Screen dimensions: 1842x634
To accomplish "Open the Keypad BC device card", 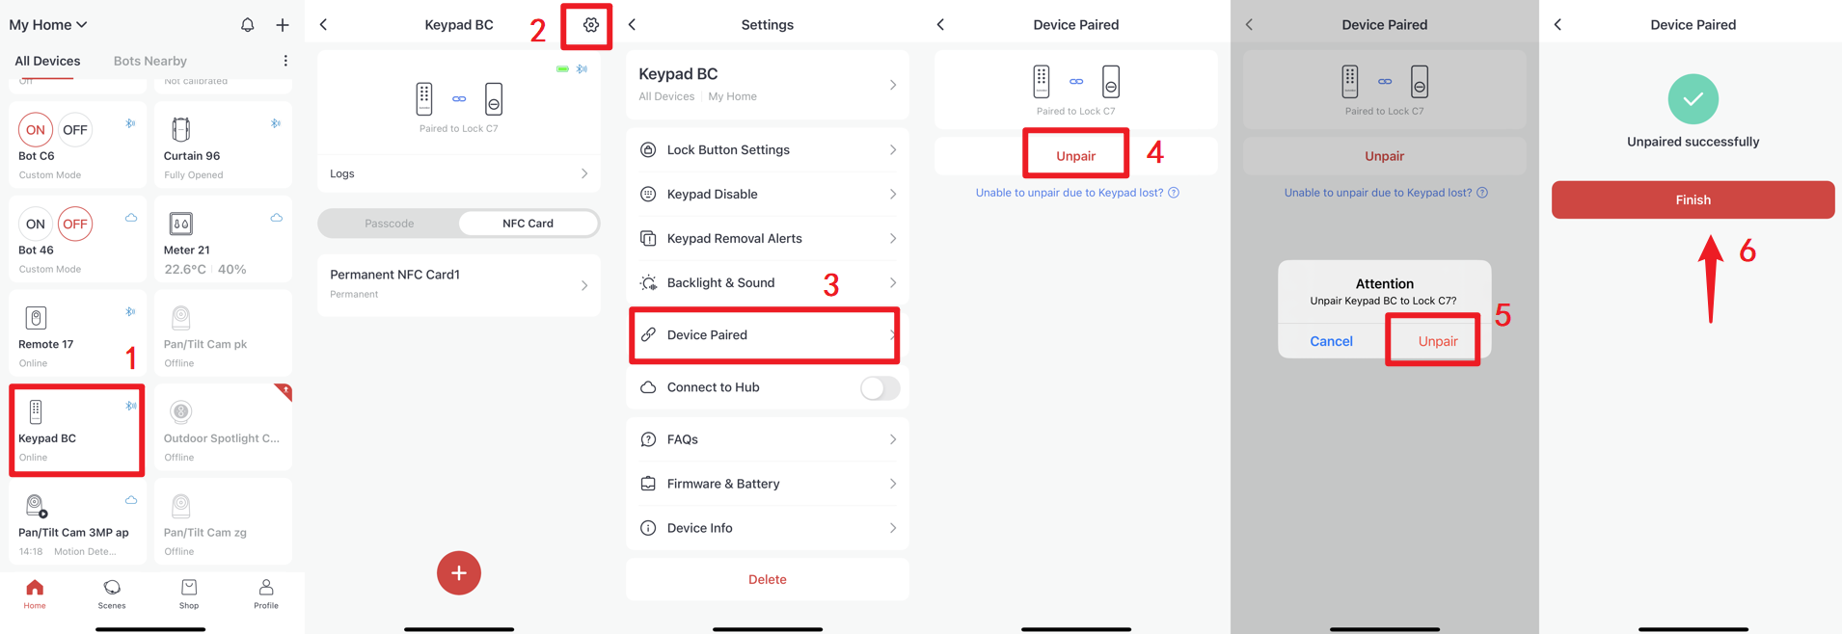I will coord(77,430).
